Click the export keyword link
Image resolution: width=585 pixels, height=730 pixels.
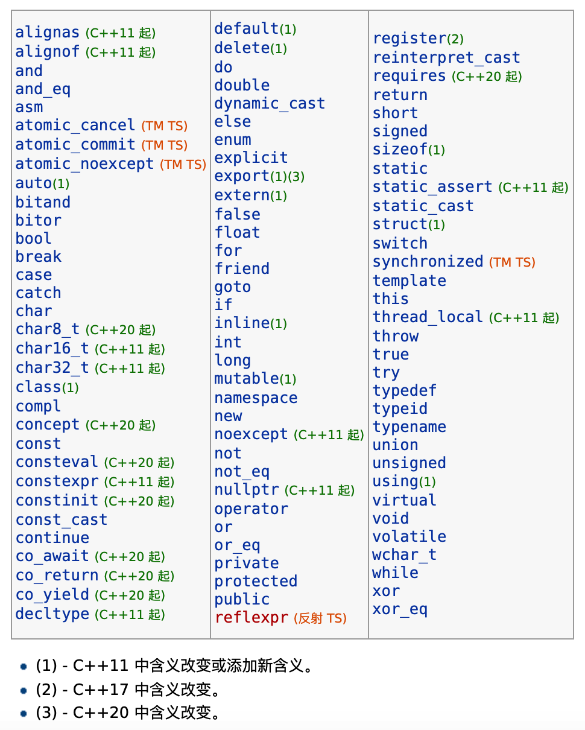click(x=241, y=176)
